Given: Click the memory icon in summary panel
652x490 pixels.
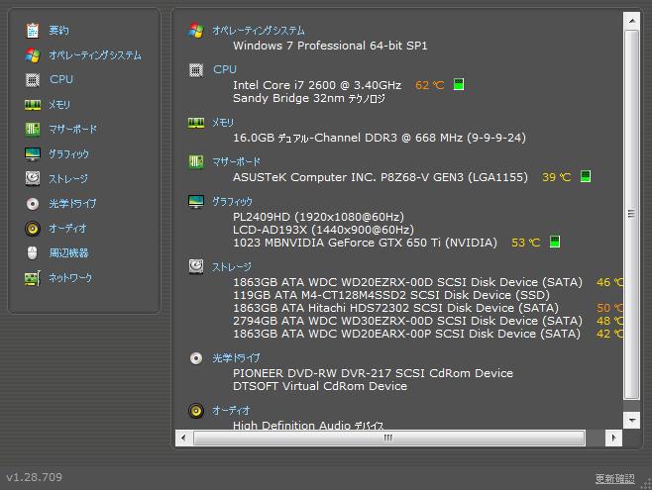Looking at the screenshot, I should (196, 123).
